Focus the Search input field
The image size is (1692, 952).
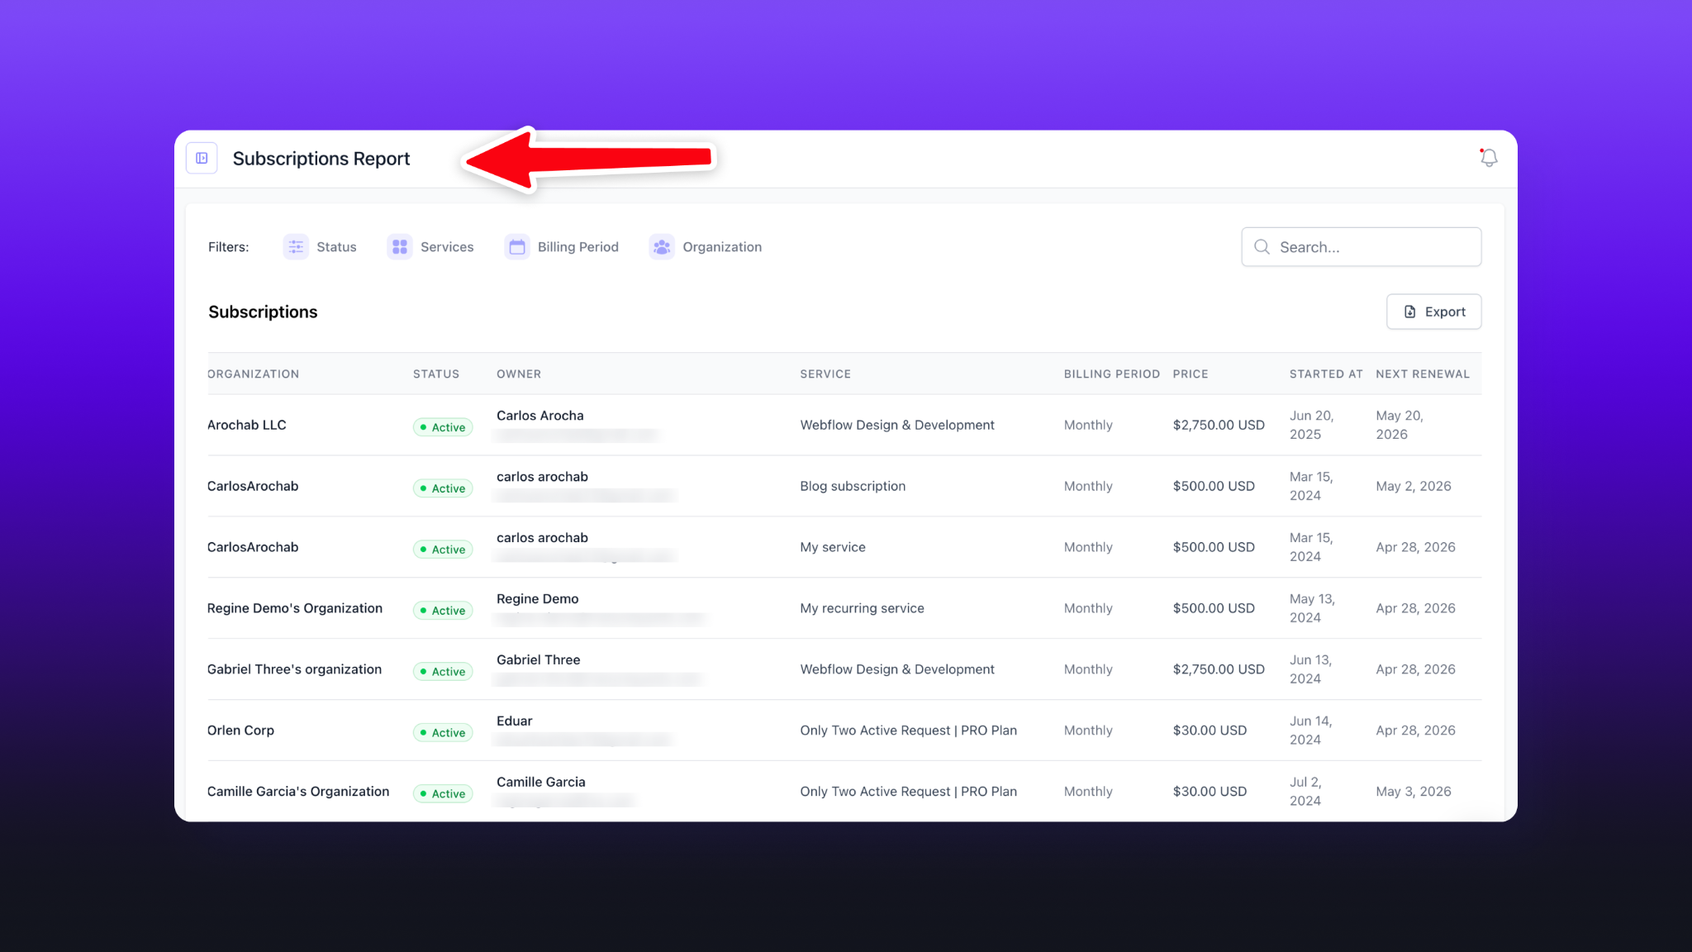(x=1361, y=246)
